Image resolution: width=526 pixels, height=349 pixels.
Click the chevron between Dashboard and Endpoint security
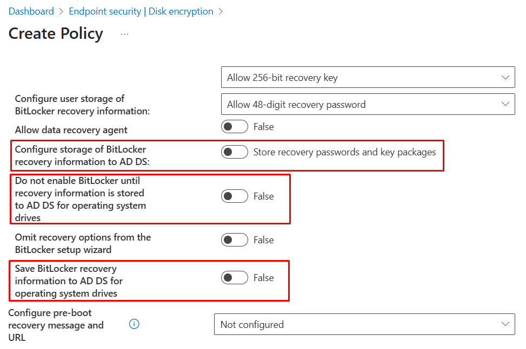[x=59, y=11]
